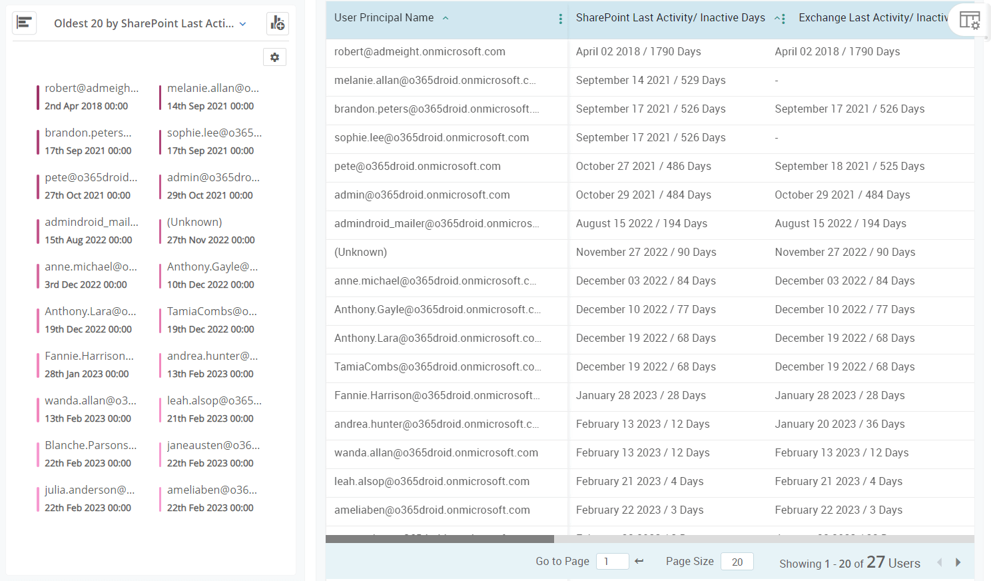Click the pink marker beside julia.anderson entry
The image size is (991, 581).
(x=39, y=498)
